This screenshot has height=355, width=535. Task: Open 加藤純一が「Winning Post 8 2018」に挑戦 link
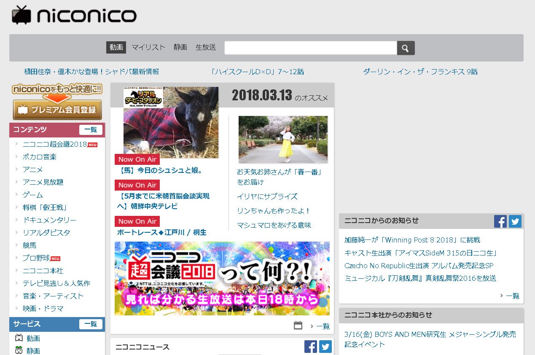(x=412, y=240)
